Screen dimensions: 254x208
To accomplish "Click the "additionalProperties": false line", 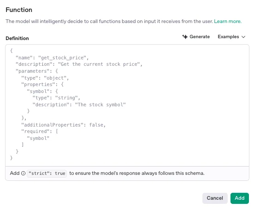I will tap(63, 125).
